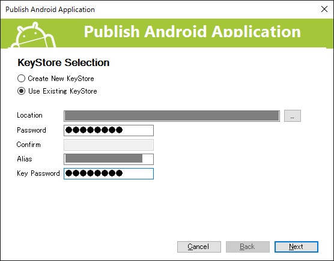Proceed with the Next button

pos(296,247)
